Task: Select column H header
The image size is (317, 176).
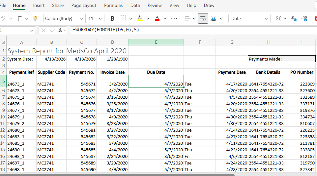Action: coord(268,42)
